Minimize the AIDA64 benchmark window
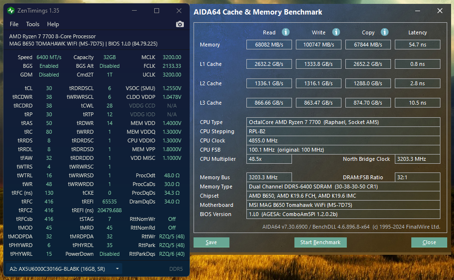454x280 pixels. (x=418, y=11)
